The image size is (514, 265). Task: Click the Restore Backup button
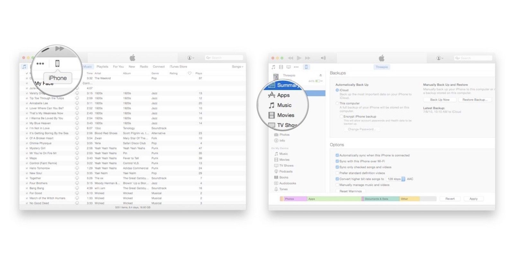point(475,100)
